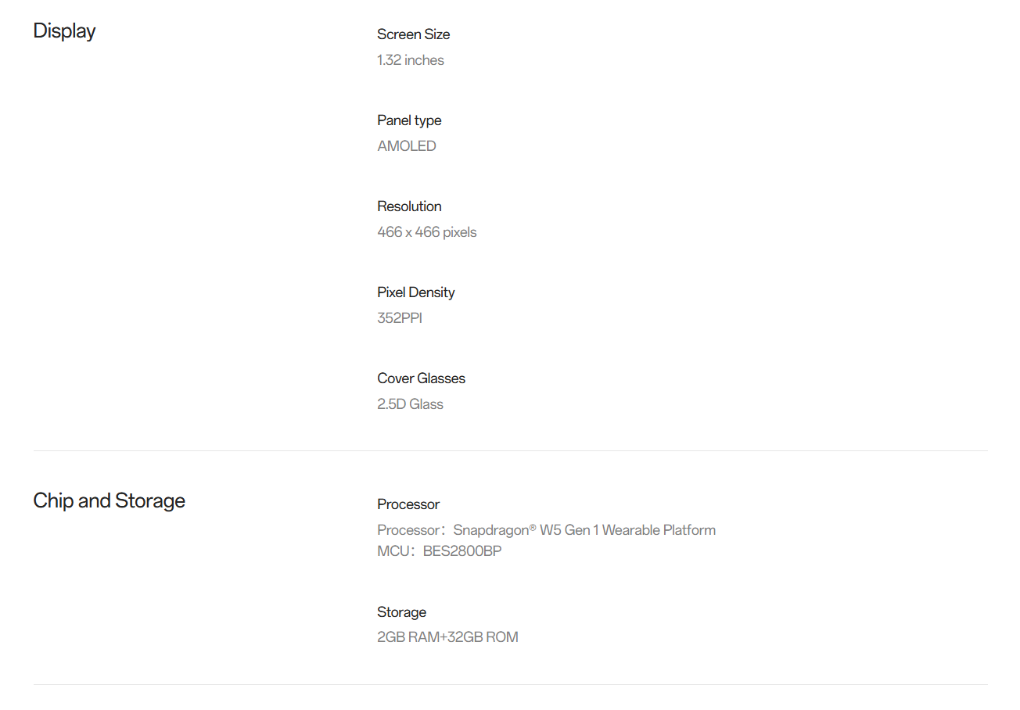1020x710 pixels.
Task: Select the 2GB RAM+32GB ROM value
Action: [x=447, y=637]
